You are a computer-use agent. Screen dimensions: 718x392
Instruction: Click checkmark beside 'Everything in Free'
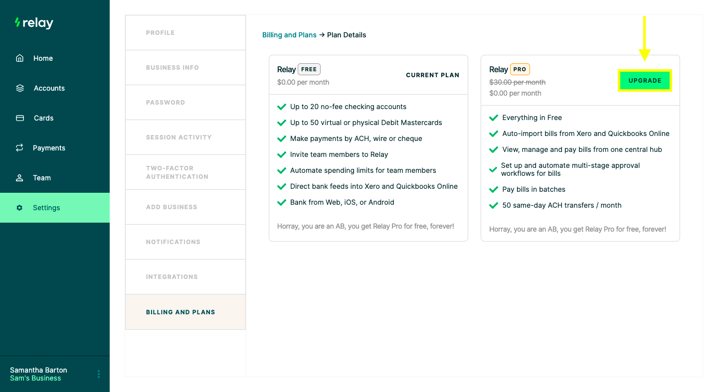(x=494, y=118)
